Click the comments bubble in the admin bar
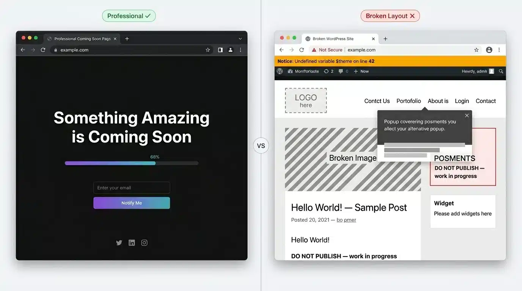This screenshot has width=522, height=291. [x=341, y=71]
